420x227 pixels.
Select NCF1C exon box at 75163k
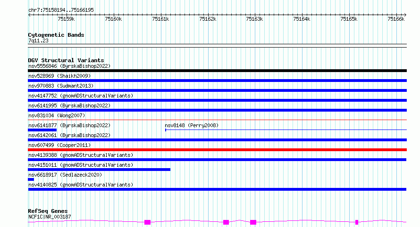[253, 222]
